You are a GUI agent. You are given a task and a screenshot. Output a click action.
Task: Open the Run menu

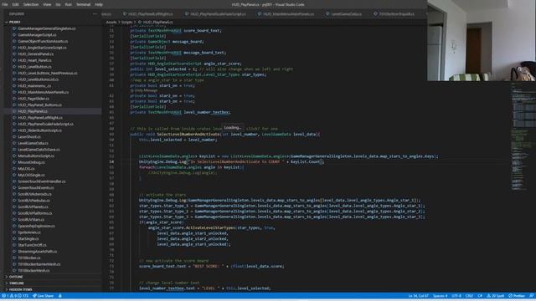(x=69, y=4)
